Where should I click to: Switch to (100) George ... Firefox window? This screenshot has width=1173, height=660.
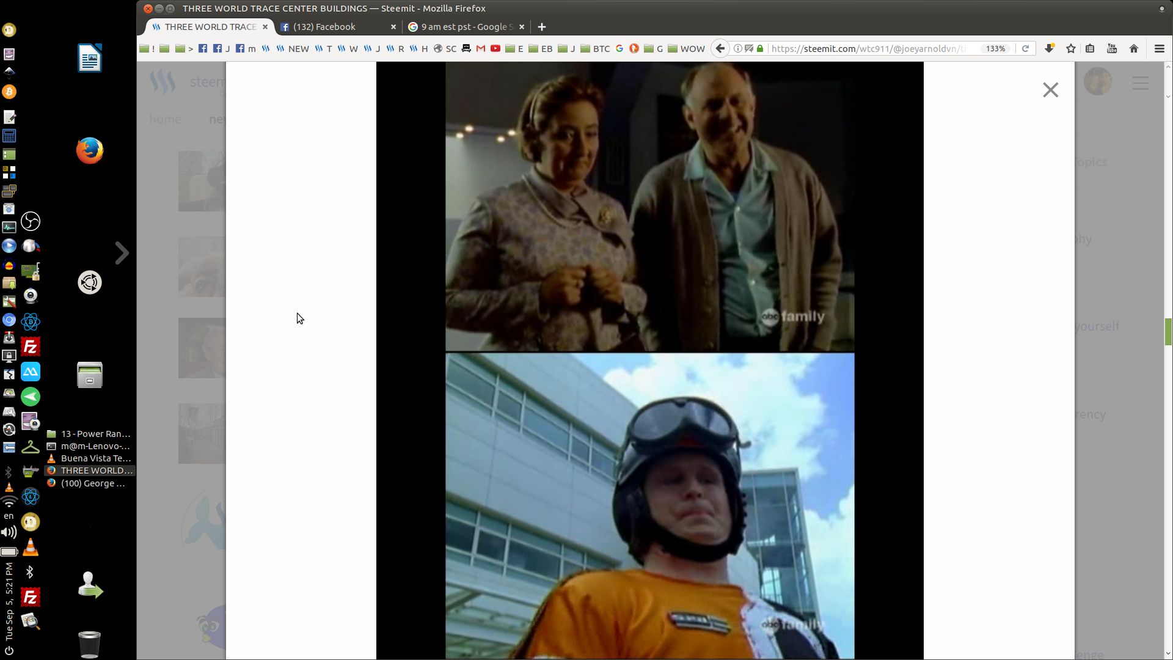click(89, 483)
